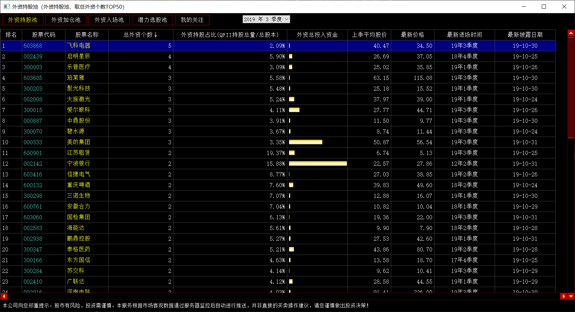Open the 2019年3季度 quarter dropdown
The width and height of the screenshot is (575, 312).
[x=266, y=19]
